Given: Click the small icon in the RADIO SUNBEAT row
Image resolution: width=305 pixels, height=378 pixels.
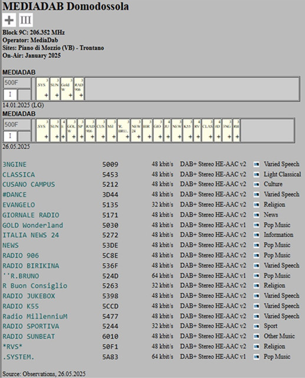Looking at the screenshot, I should pyautogui.click(x=257, y=337).
